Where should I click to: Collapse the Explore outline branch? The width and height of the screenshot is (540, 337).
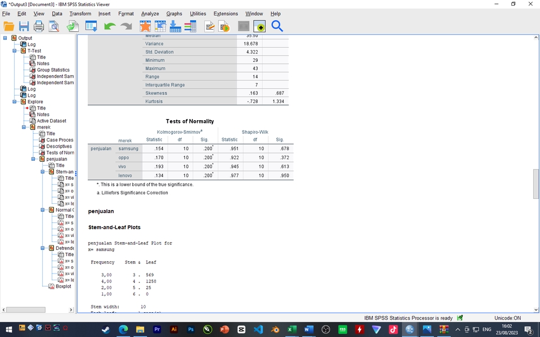(15, 102)
